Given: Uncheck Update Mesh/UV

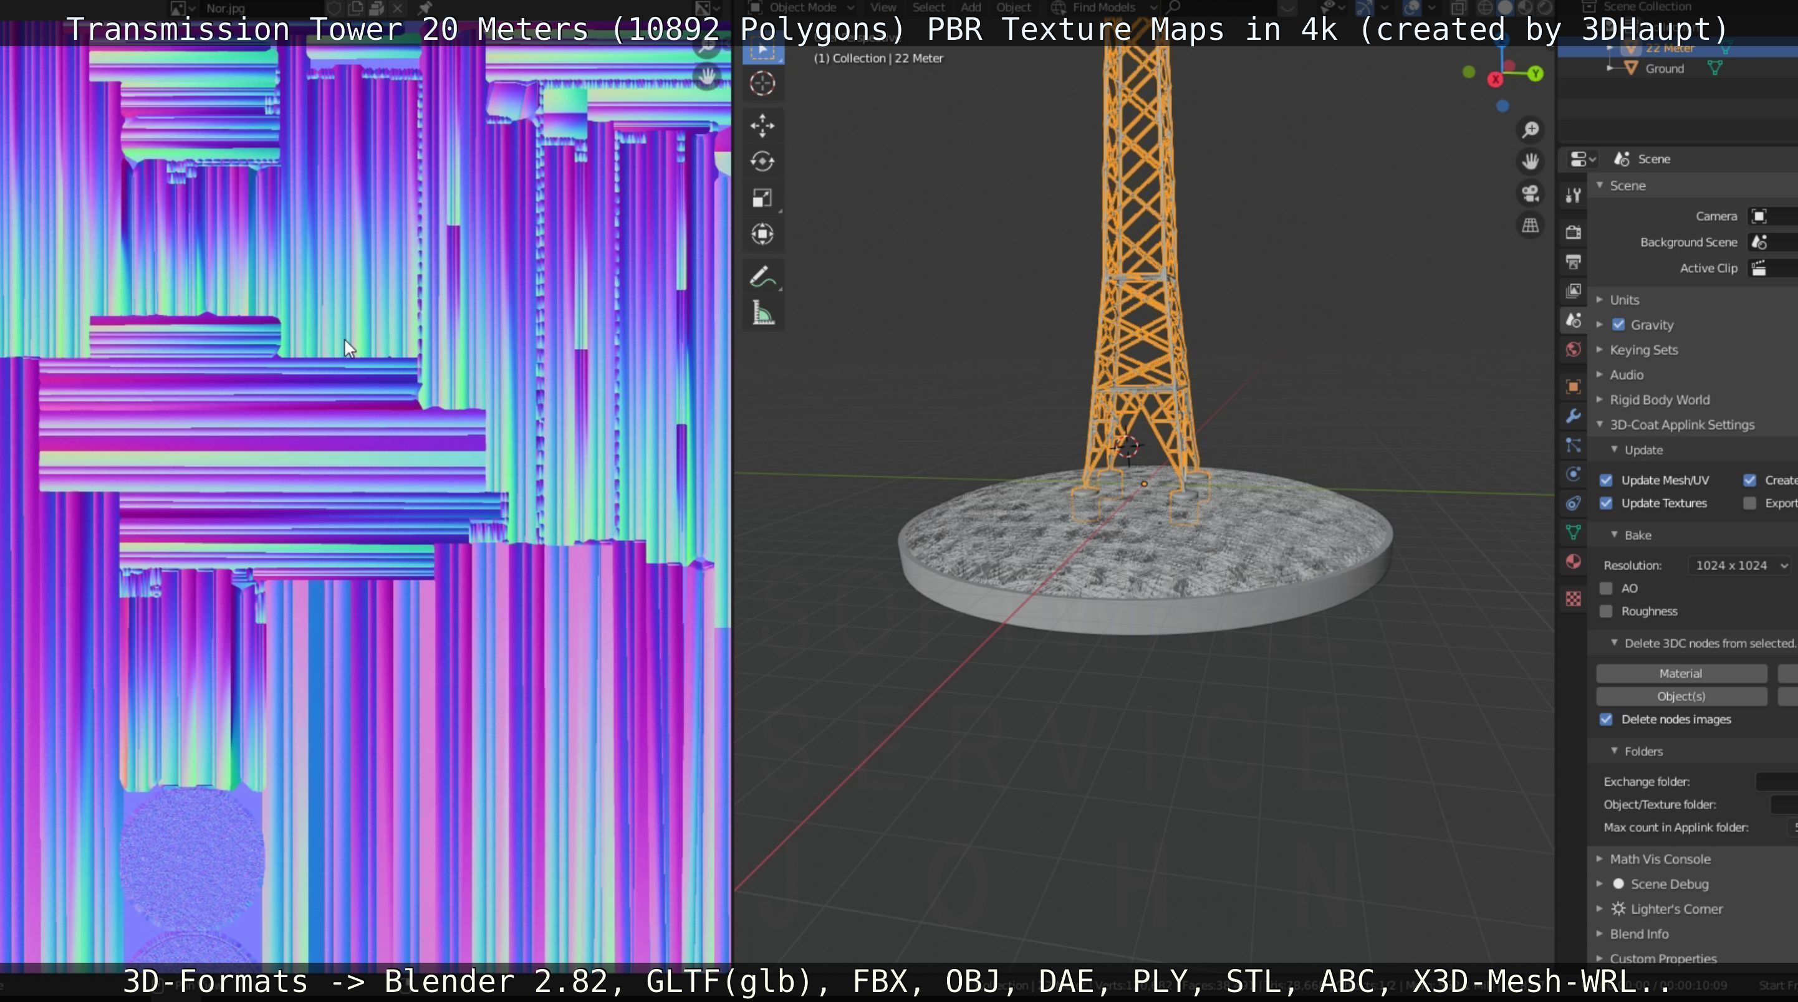Looking at the screenshot, I should point(1606,480).
